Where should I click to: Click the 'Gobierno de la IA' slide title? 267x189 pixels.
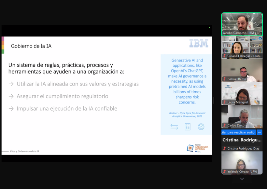pyautogui.click(x=31, y=46)
